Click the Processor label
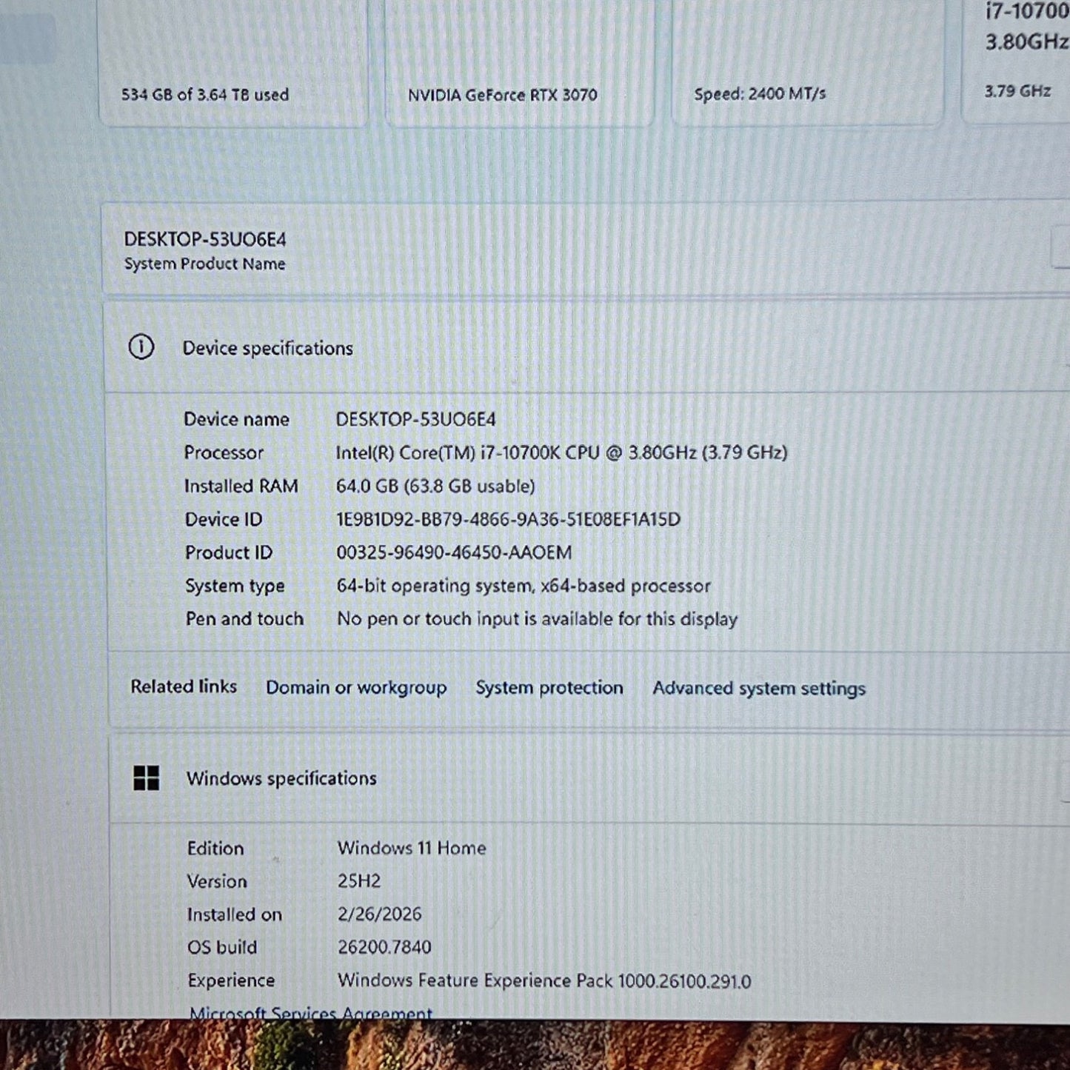 [224, 452]
